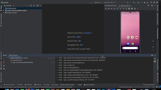161x90 pixels.
Task: Open emulator snapshots clock icon
Action: (x=135, y=9)
